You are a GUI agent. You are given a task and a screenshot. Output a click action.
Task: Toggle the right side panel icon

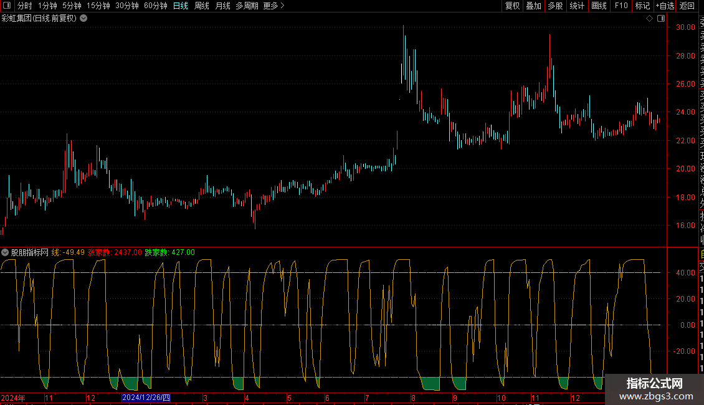point(661,19)
